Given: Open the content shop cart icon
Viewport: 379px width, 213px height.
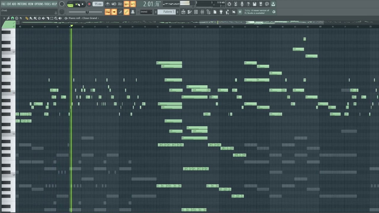Looking at the screenshot, I should 240,12.
